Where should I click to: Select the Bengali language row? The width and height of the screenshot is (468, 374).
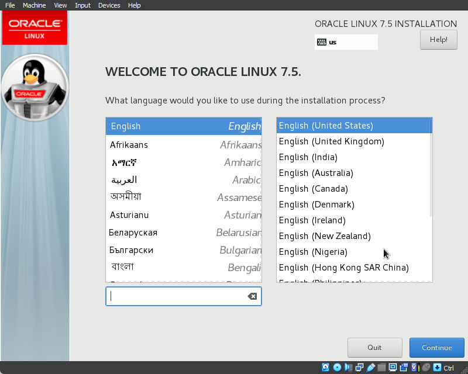click(x=184, y=267)
